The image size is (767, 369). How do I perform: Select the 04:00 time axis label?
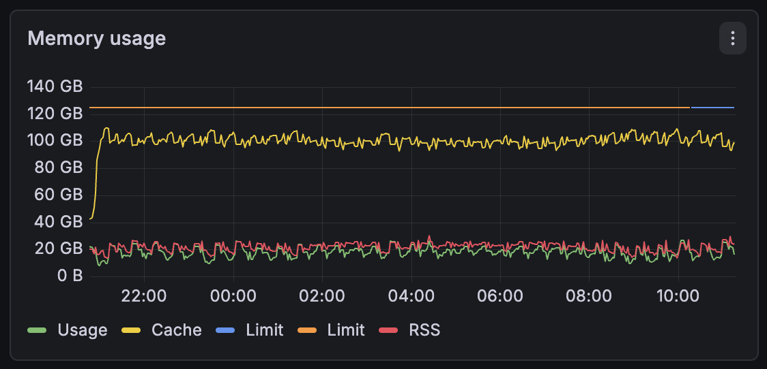[411, 296]
